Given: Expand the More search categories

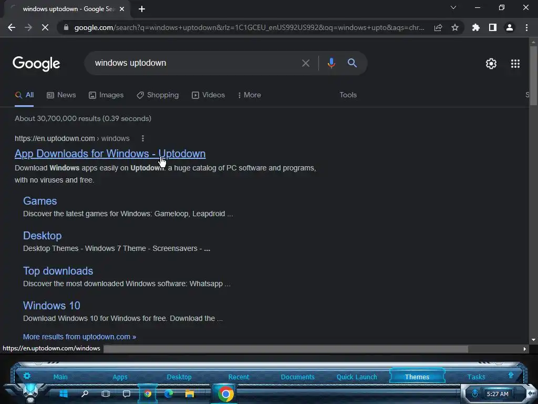Looking at the screenshot, I should [250, 95].
